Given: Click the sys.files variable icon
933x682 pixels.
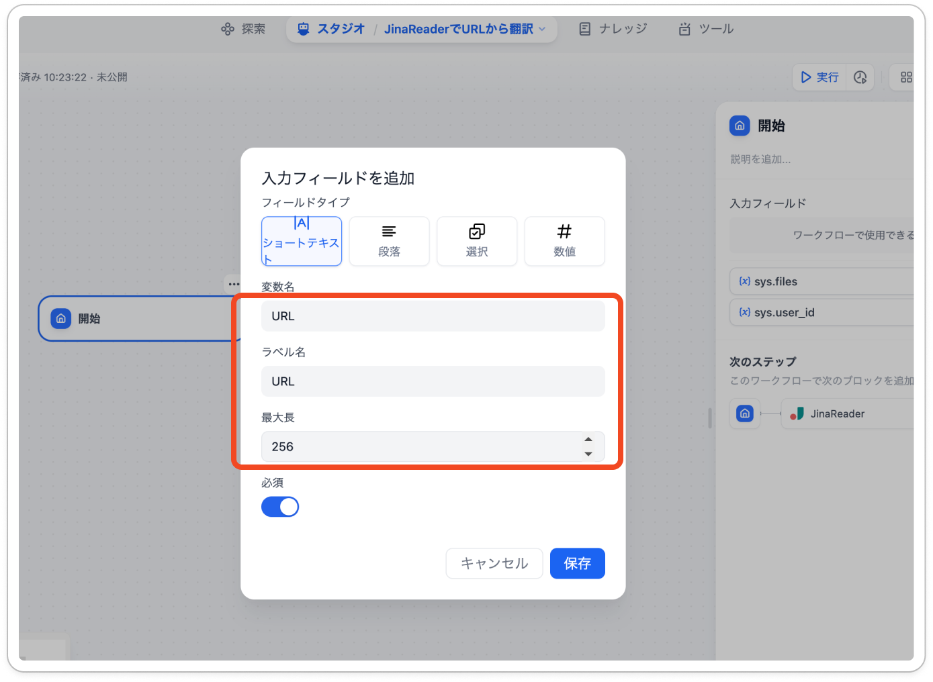Looking at the screenshot, I should [745, 281].
